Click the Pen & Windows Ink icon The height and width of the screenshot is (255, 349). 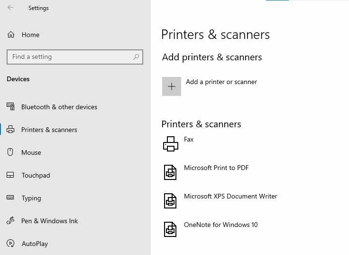[10, 220]
